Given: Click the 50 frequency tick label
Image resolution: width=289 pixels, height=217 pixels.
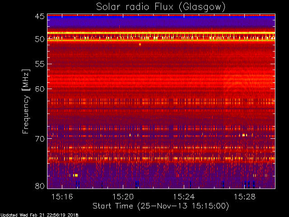Looking at the screenshot, I should pyautogui.click(x=40, y=39).
